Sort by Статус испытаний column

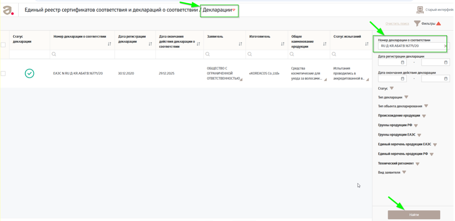(x=367, y=44)
